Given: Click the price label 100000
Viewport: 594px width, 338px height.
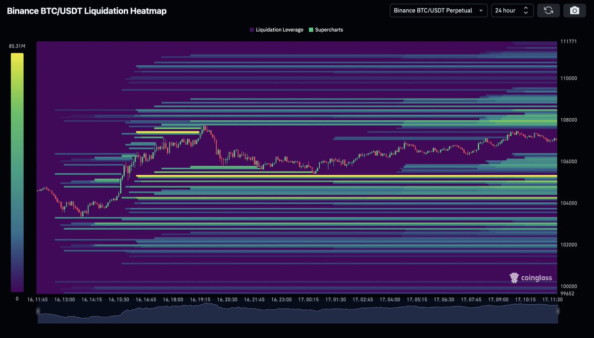Looking at the screenshot, I should click(569, 287).
